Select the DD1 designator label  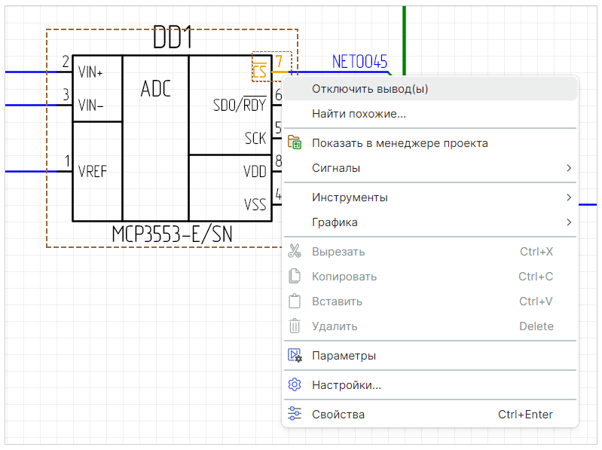click(173, 38)
